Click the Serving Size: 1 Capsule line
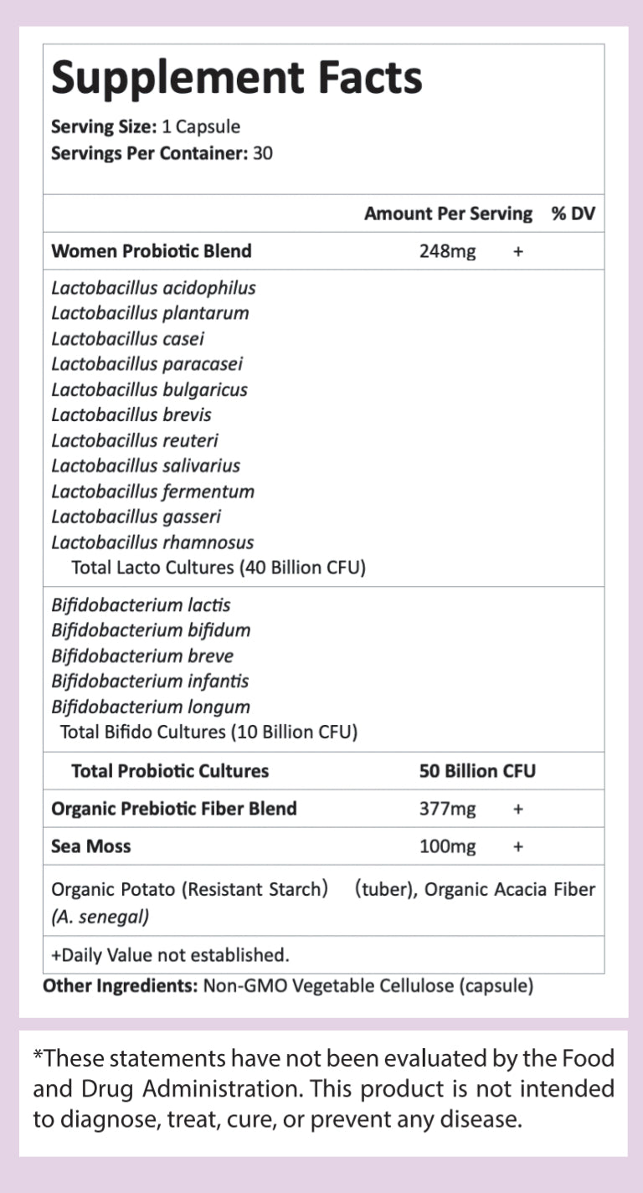The image size is (643, 1193). [x=146, y=127]
